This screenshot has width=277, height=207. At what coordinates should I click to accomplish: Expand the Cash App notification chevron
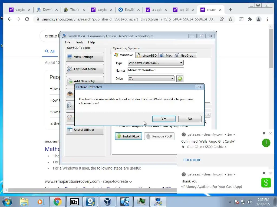click(x=234, y=174)
